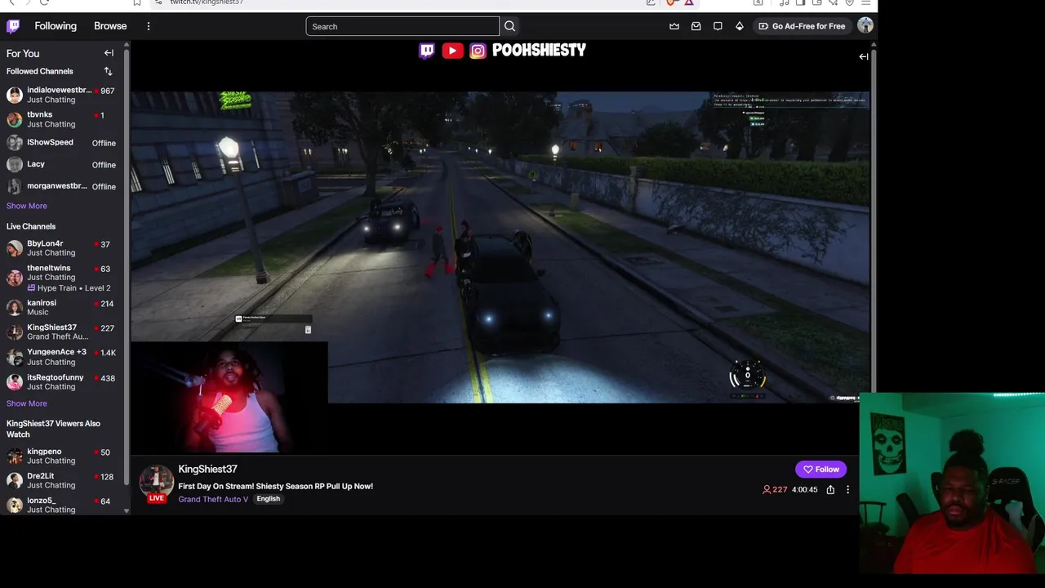Open the Get Bits diamond icon
1045x588 pixels.
pyautogui.click(x=740, y=26)
